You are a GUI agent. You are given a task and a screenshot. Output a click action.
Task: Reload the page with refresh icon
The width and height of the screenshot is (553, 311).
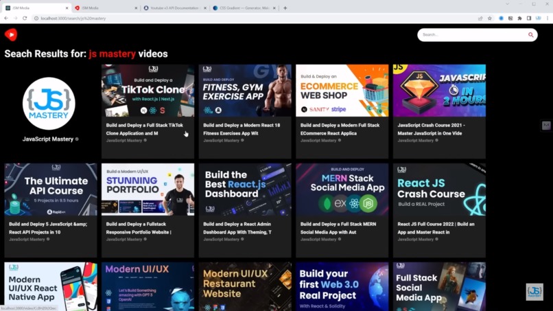[25, 18]
